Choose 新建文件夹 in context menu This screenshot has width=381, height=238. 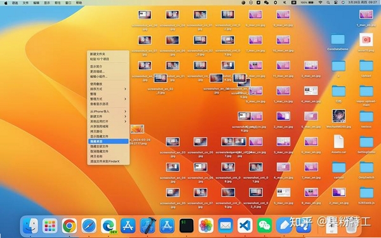[x=109, y=54]
